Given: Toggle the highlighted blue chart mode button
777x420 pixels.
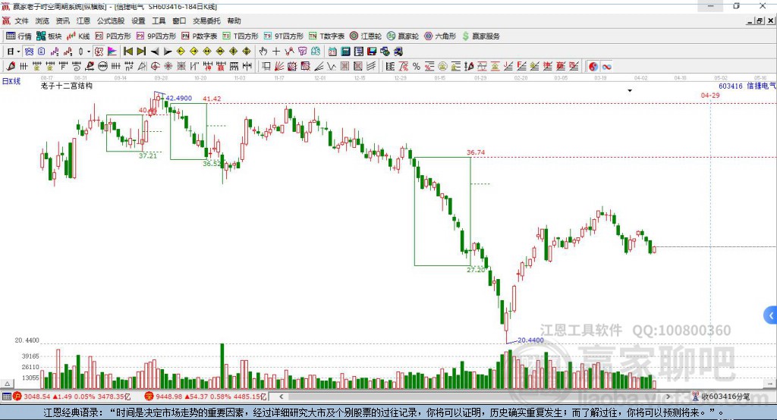Looking at the screenshot, I should coord(30,52).
